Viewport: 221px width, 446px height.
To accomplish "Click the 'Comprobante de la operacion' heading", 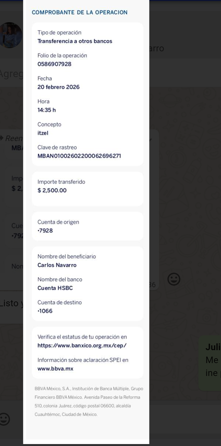I will click(79, 13).
